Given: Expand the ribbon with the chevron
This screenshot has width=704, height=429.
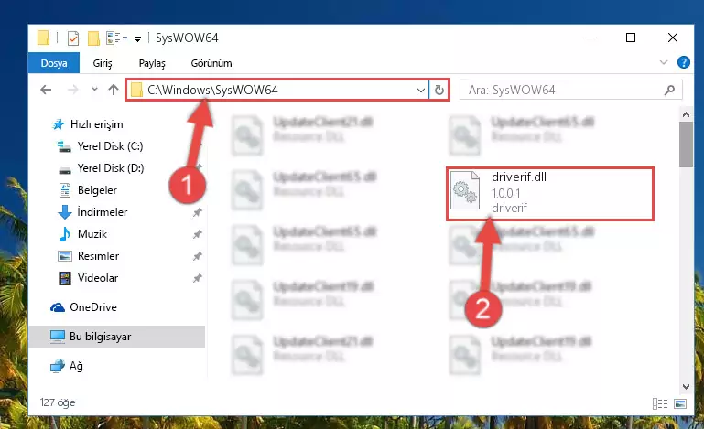Looking at the screenshot, I should click(x=664, y=62).
